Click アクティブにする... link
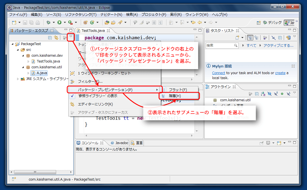This screenshot has height=190, width=307. point(278,45)
